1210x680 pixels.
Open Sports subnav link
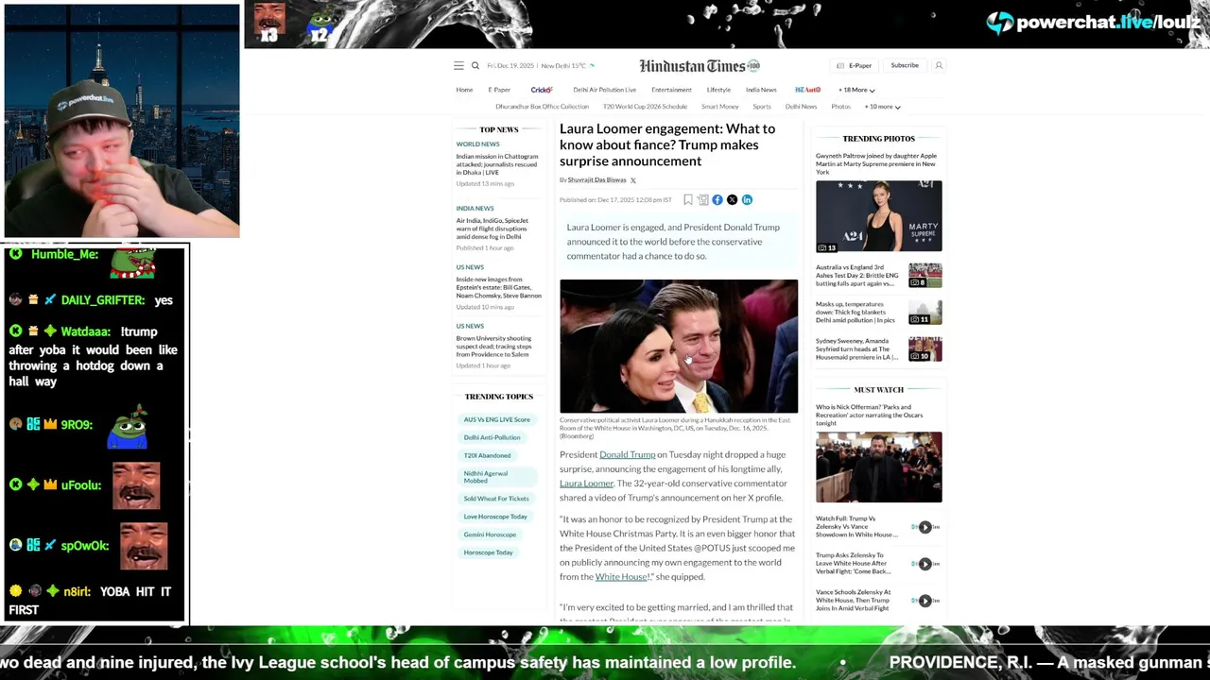(762, 107)
